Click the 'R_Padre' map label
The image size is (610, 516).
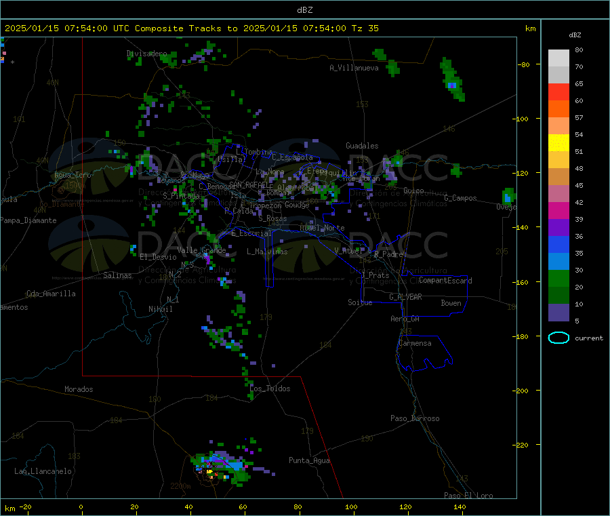tap(388, 254)
